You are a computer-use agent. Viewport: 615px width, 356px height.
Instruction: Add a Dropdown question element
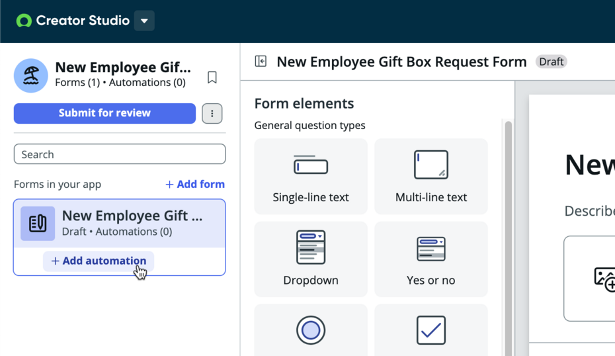311,259
